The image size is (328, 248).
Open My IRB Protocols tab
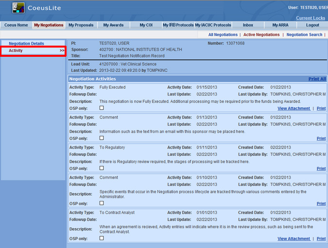(178, 25)
